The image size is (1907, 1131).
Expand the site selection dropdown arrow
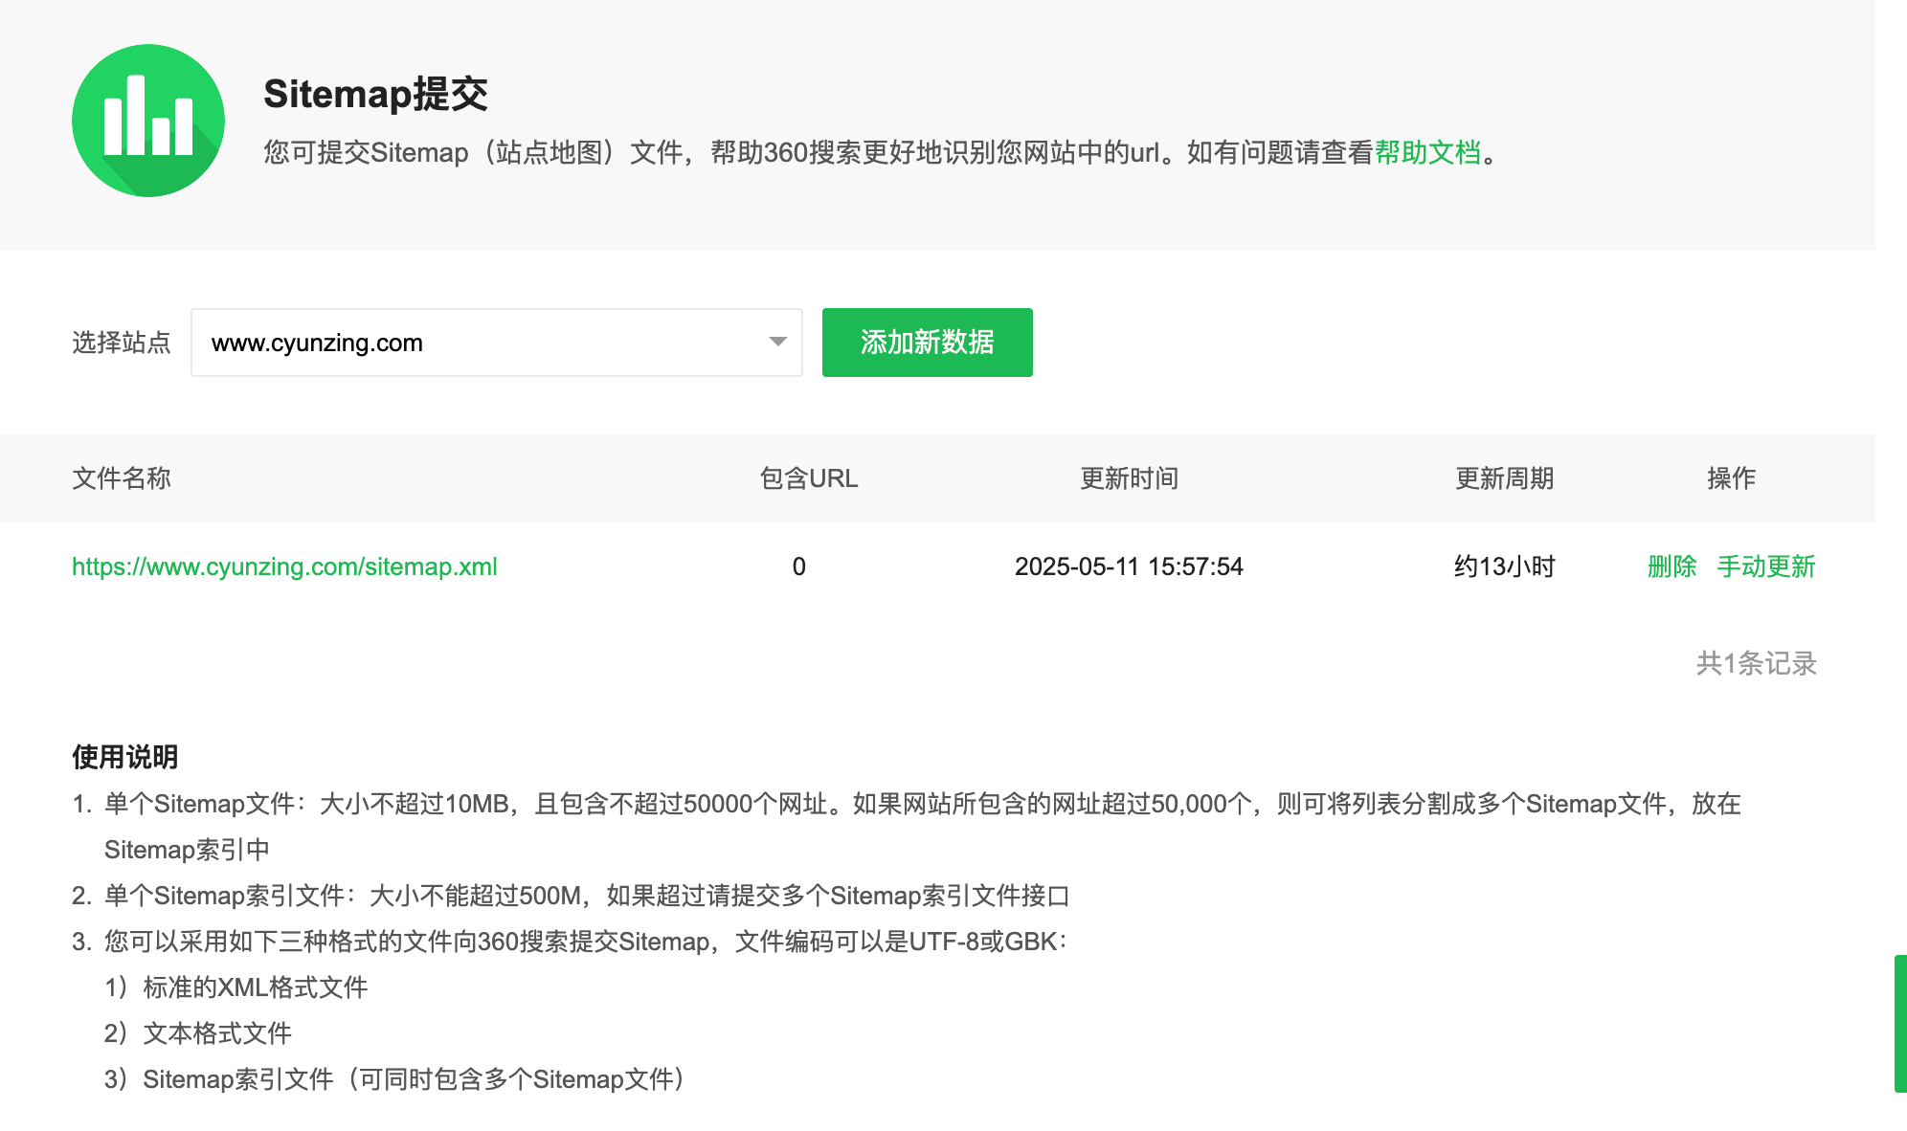(777, 342)
